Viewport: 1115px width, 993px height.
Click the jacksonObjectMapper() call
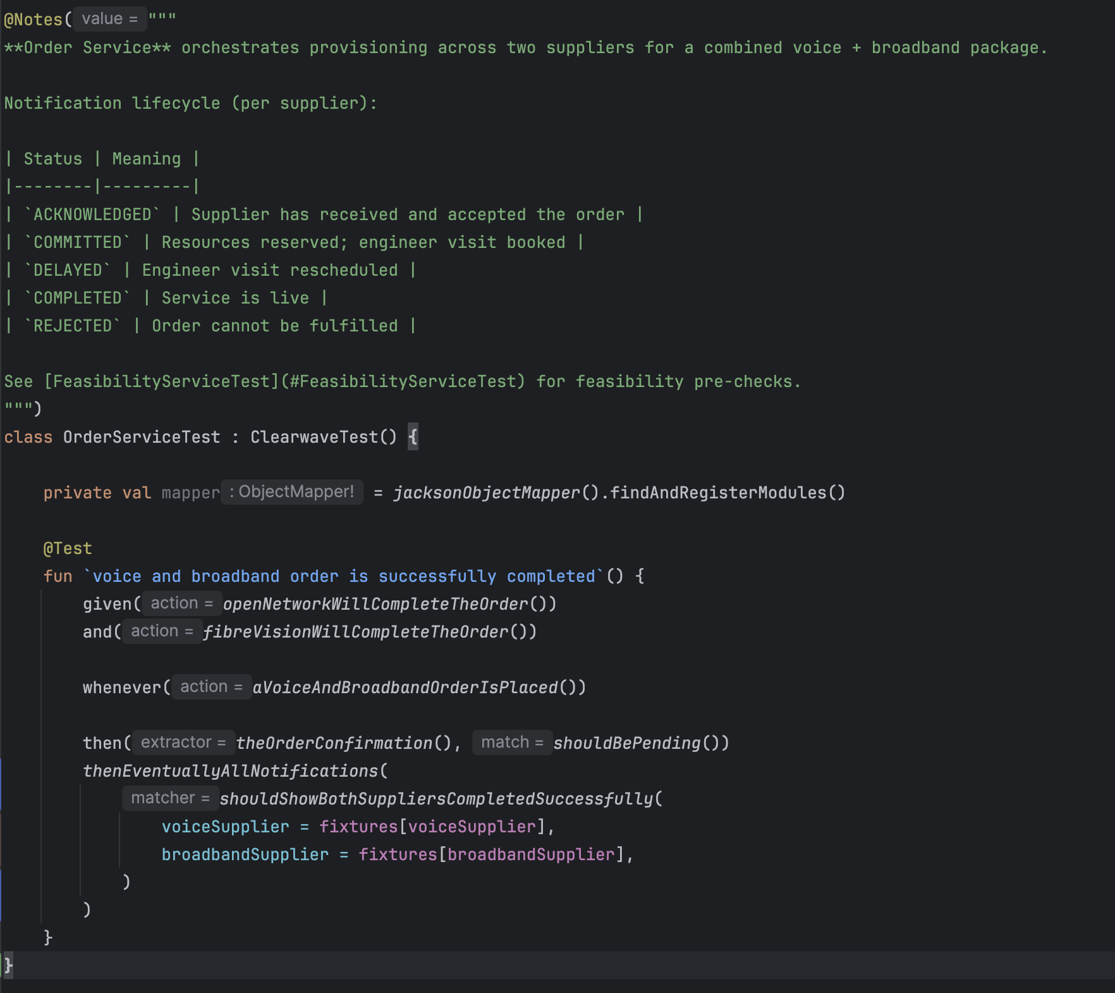pos(496,493)
